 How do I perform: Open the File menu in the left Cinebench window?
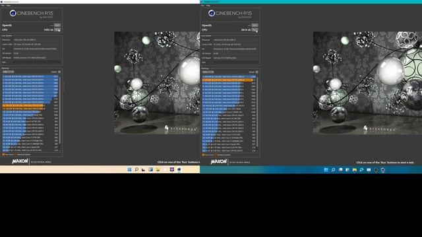pos(3,5)
